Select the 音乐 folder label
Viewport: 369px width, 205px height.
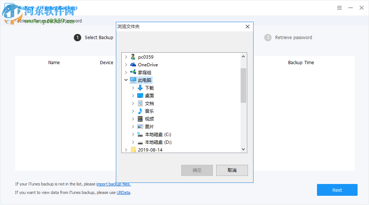pyautogui.click(x=149, y=111)
